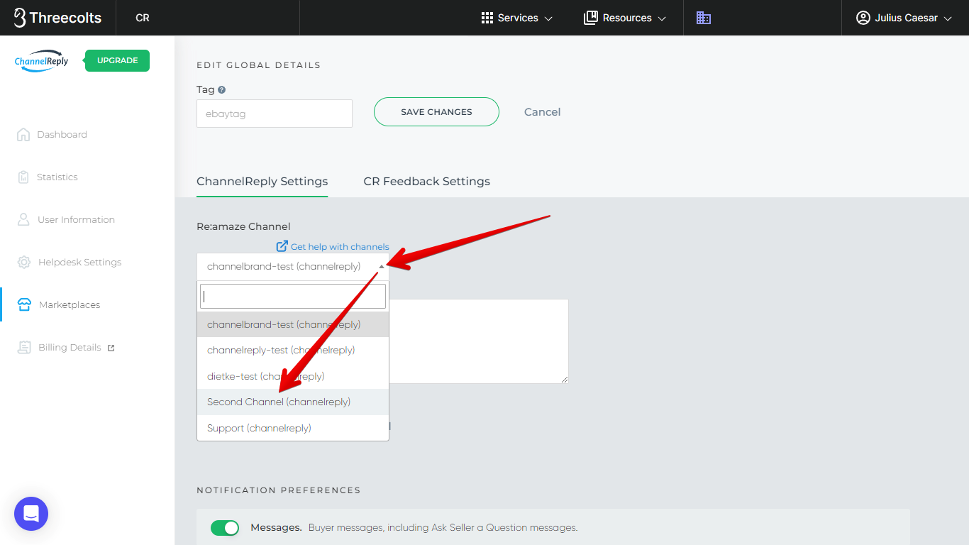Select Support (channelreply) option
This screenshot has height=545, width=969.
click(x=293, y=428)
